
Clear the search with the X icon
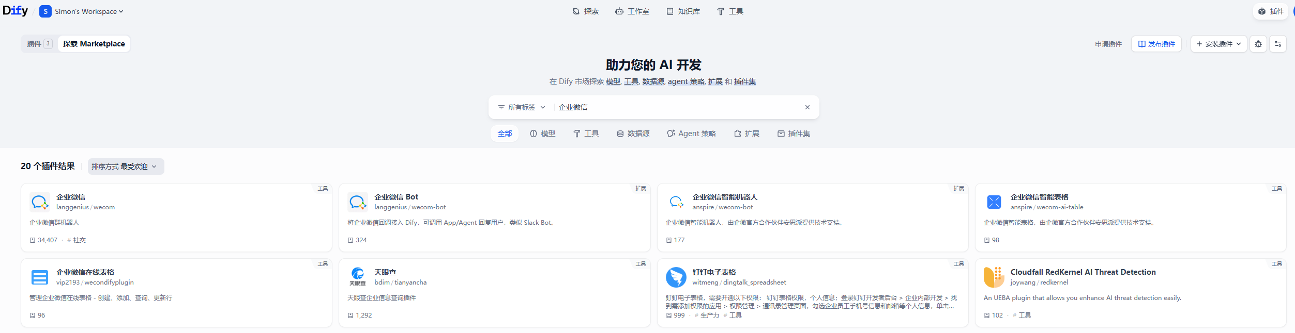pos(808,107)
